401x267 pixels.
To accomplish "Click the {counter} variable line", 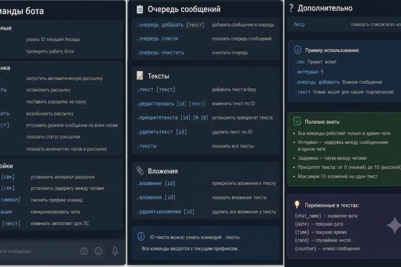I will [x=327, y=249].
